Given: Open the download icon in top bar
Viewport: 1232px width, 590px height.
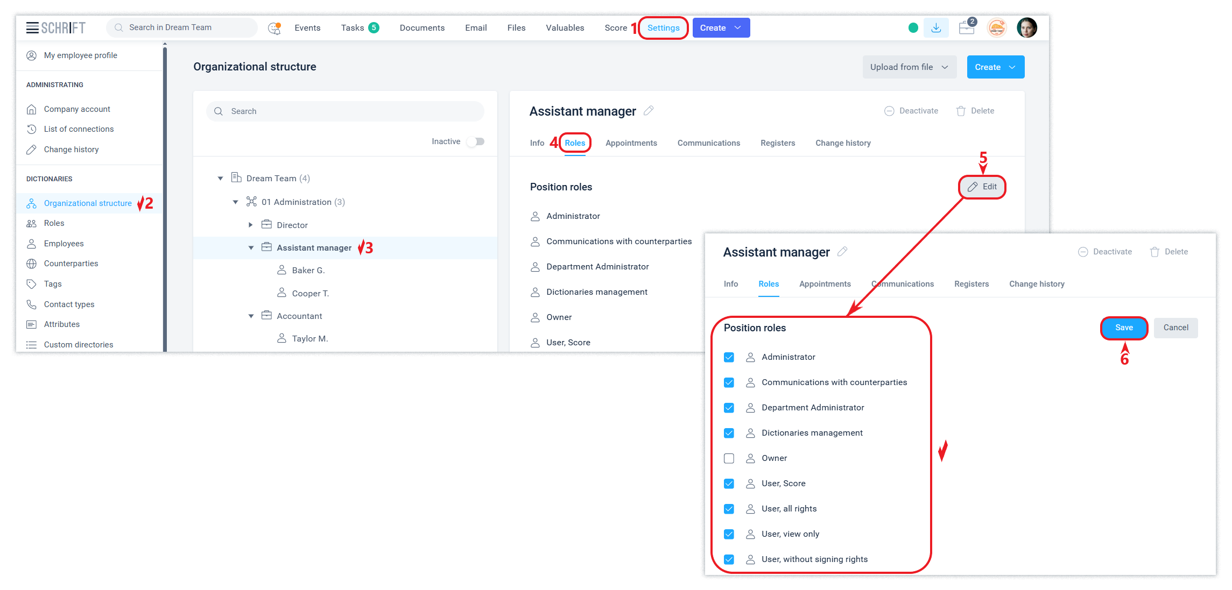Looking at the screenshot, I should tap(936, 28).
